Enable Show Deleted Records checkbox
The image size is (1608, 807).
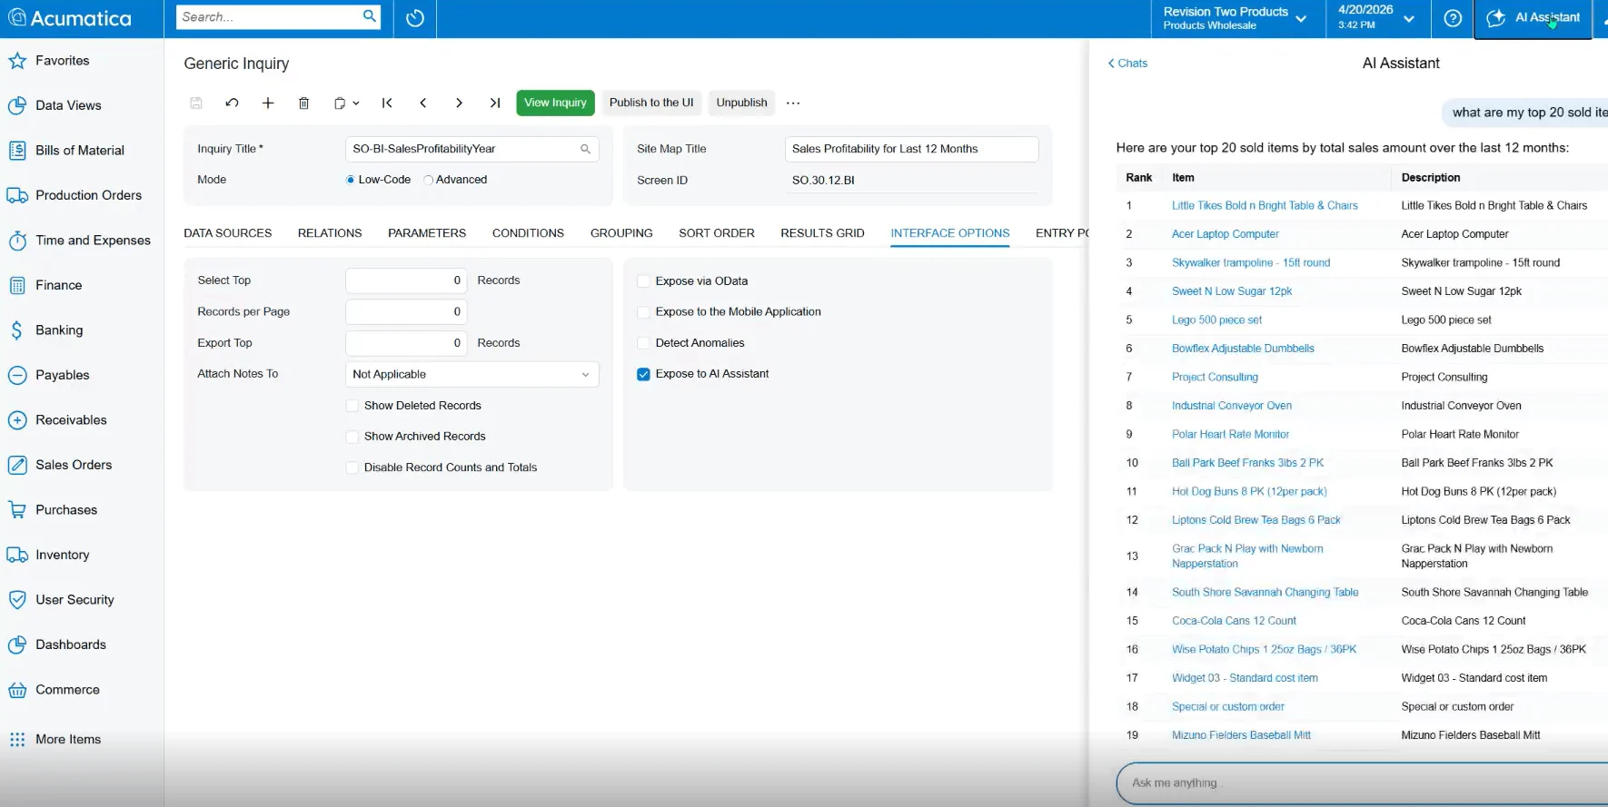[x=352, y=406]
